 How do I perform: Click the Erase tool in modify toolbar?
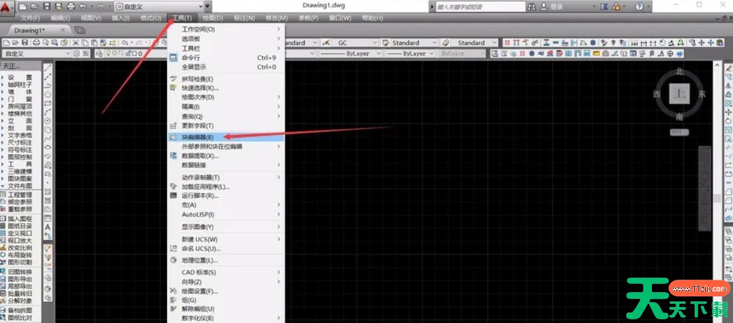(x=728, y=69)
